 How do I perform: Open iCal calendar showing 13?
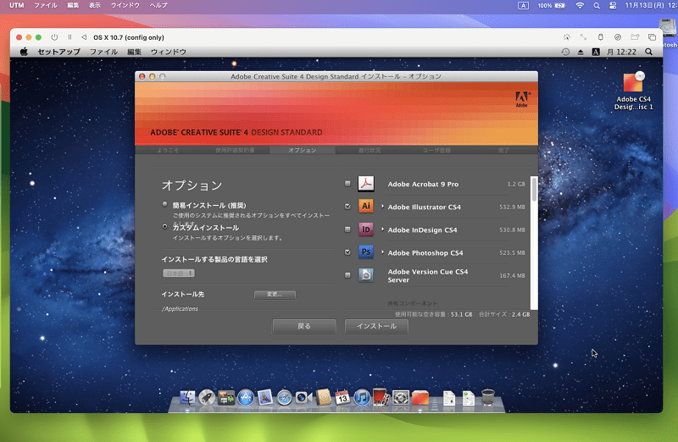(342, 397)
